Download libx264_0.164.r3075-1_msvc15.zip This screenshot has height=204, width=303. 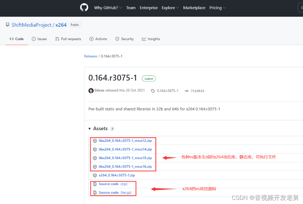[125, 158]
